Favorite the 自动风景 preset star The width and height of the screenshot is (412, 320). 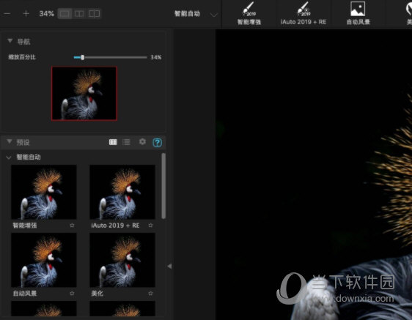tap(72, 293)
